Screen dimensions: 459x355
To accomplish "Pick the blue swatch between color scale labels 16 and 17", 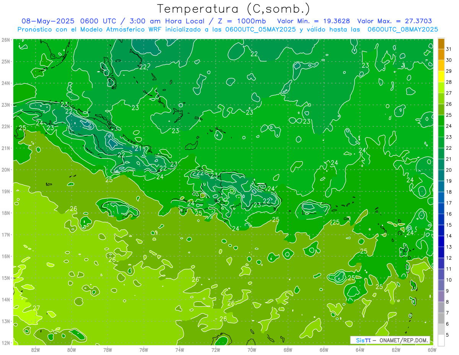I will 441,208.
